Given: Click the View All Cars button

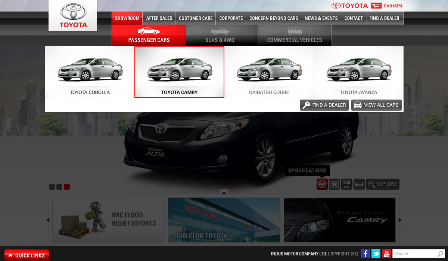Looking at the screenshot, I should pos(376,105).
